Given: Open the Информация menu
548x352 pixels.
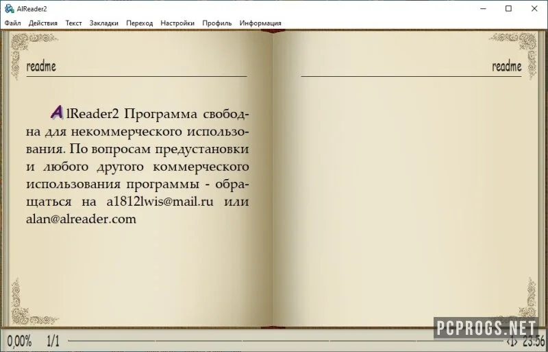Looking at the screenshot, I should 260,23.
